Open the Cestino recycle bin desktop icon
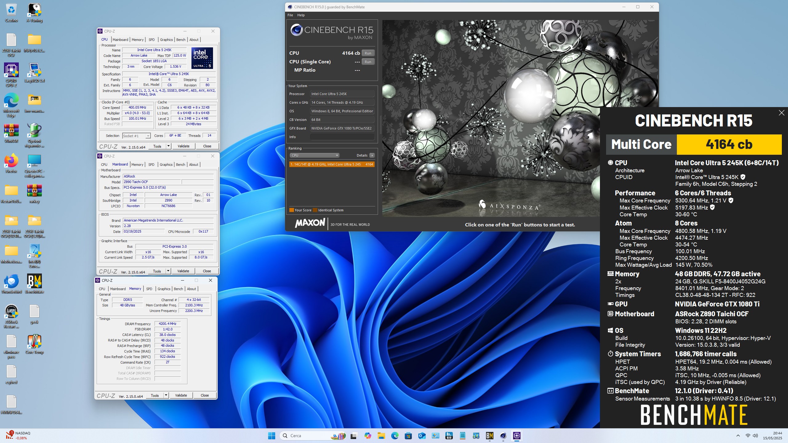The image size is (788, 443). pos(11,13)
